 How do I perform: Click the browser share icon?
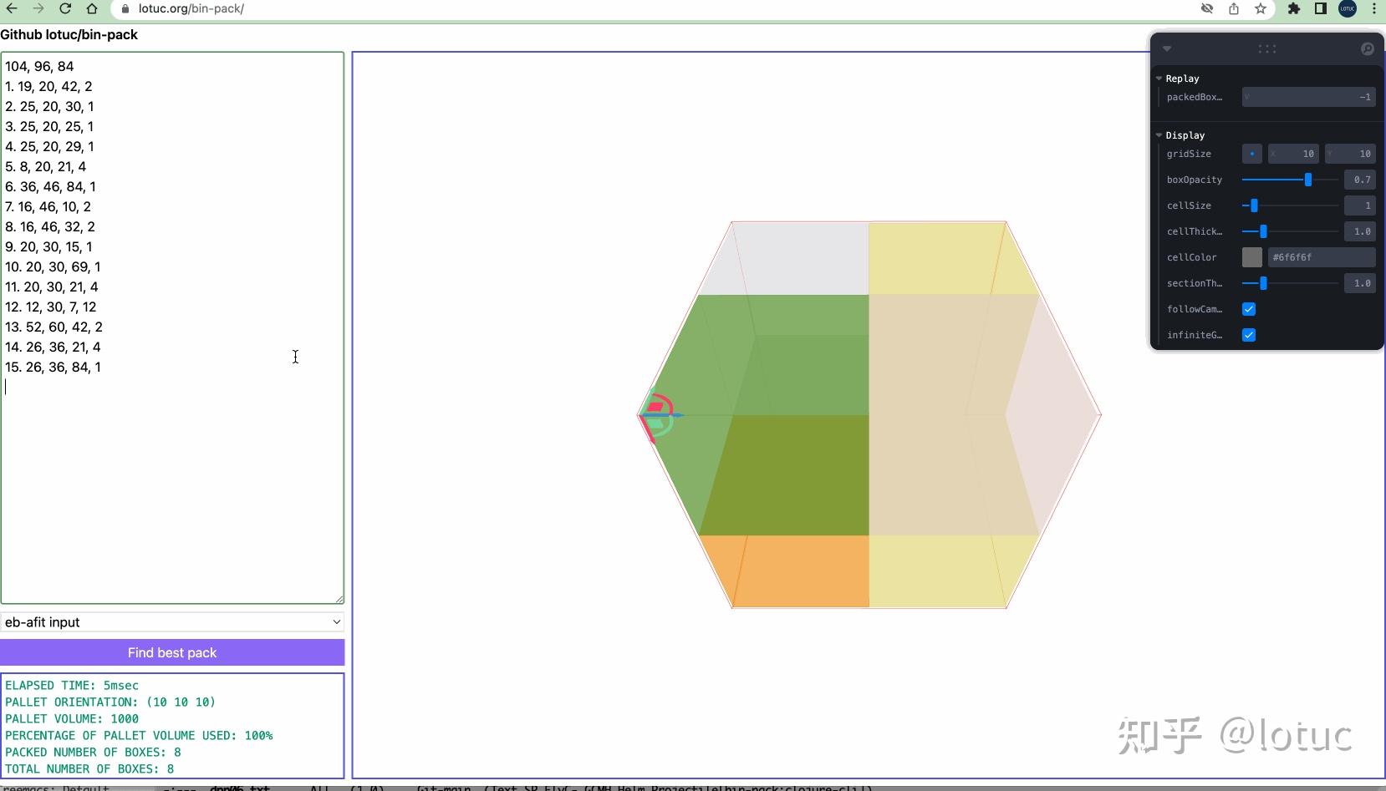coord(1234,8)
